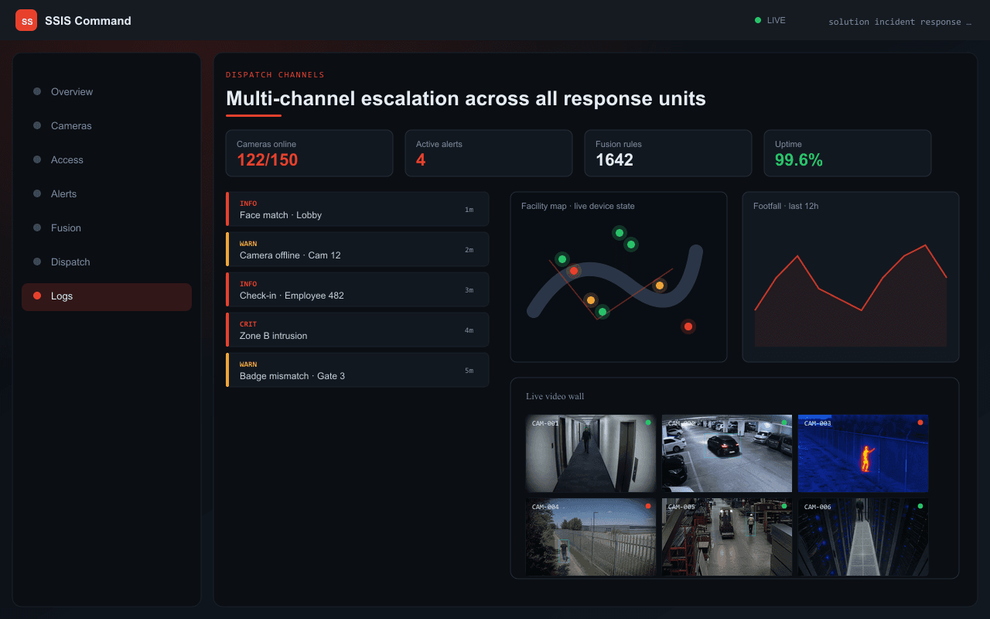Open CAM-004 perimeter fence feed
The width and height of the screenshot is (990, 619).
click(x=591, y=537)
